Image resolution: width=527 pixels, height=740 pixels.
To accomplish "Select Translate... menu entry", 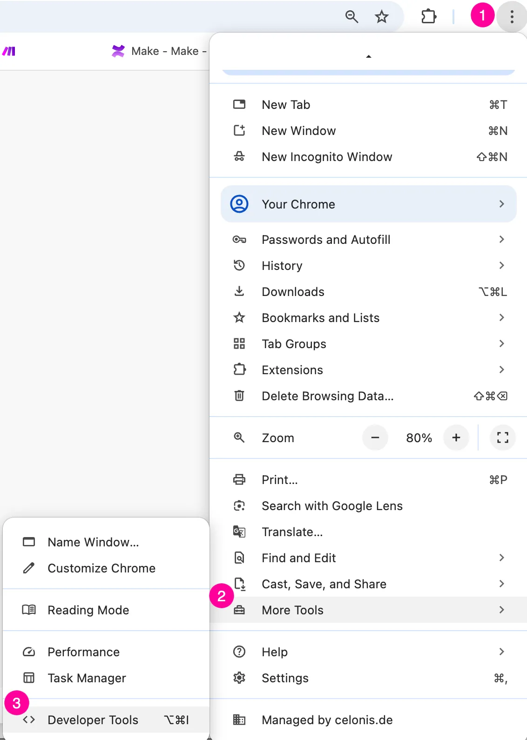I will (x=368, y=532).
